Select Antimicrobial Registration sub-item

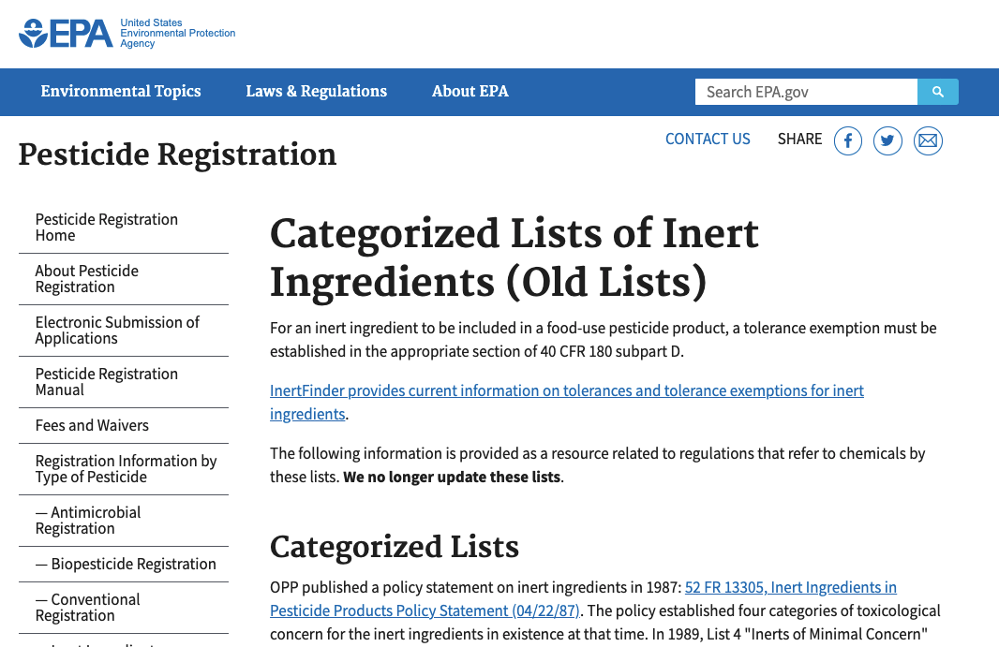pyautogui.click(x=124, y=521)
